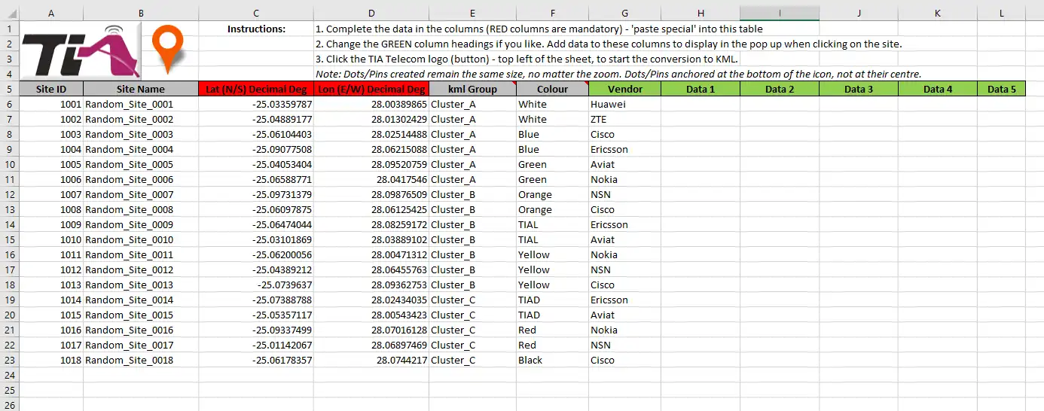This screenshot has height=411, width=1044.
Task: Select the Black colour cell
Action: (x=552, y=360)
